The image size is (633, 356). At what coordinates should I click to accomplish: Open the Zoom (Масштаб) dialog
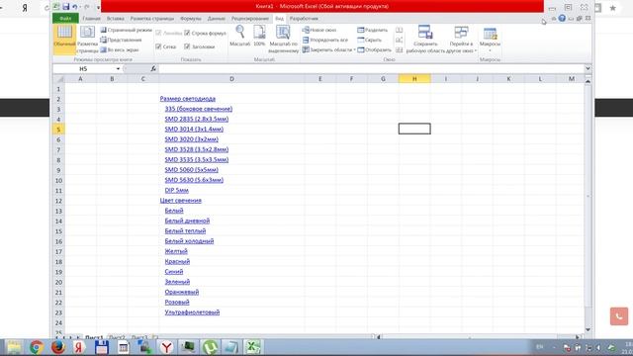[x=239, y=36]
